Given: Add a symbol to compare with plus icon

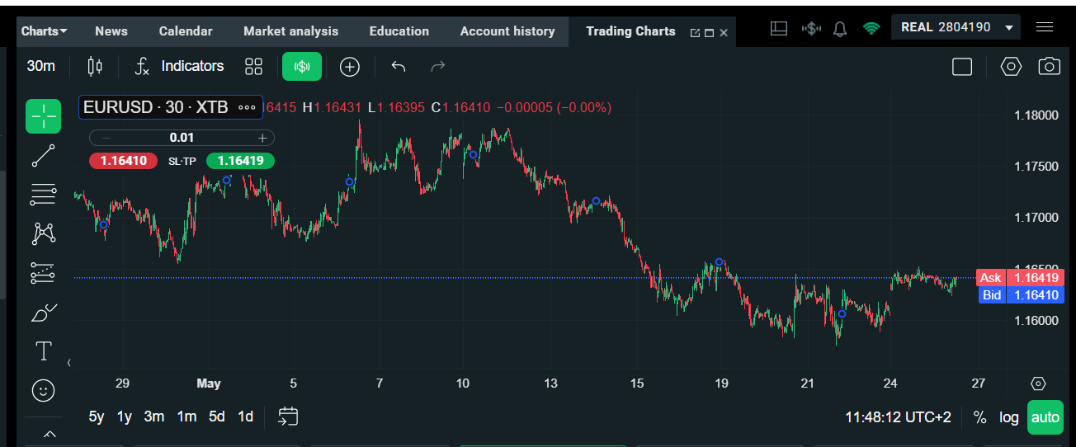Looking at the screenshot, I should pos(350,67).
